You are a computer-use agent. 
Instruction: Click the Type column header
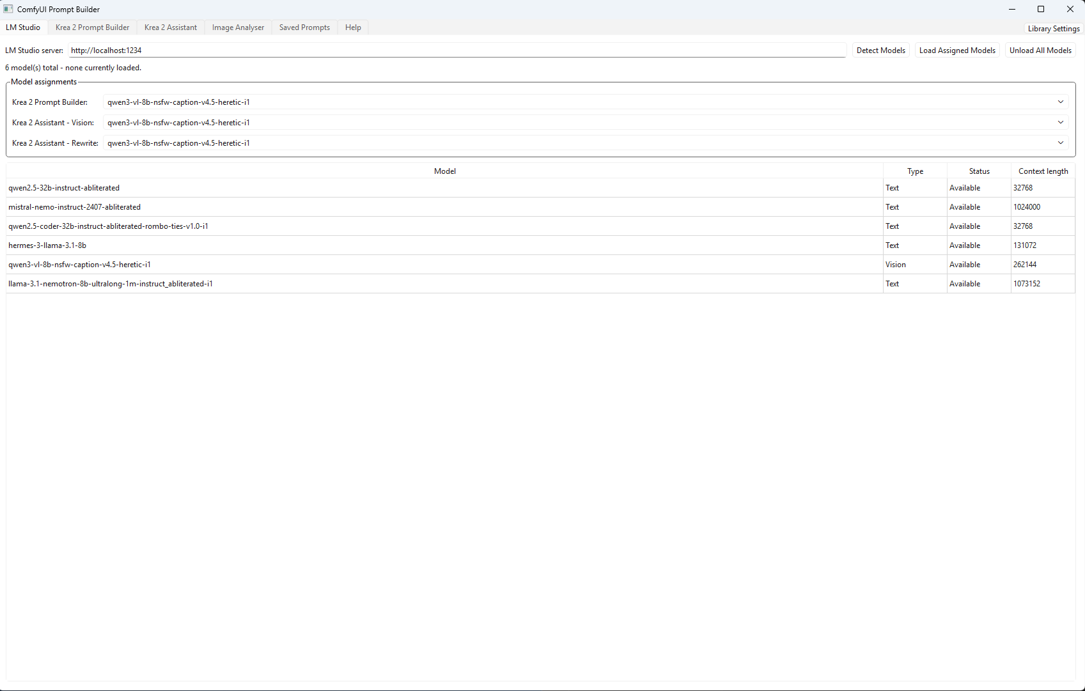tap(915, 171)
